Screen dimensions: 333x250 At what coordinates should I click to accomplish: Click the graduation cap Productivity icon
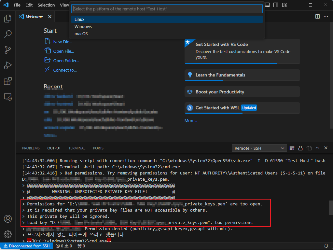[x=190, y=92]
